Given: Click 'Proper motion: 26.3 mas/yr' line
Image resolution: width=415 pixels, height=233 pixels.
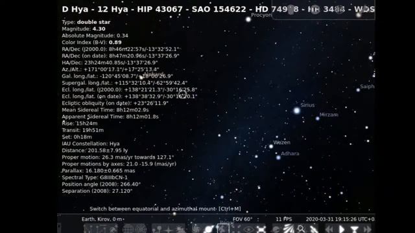Looking at the screenshot, I should click(x=118, y=157).
